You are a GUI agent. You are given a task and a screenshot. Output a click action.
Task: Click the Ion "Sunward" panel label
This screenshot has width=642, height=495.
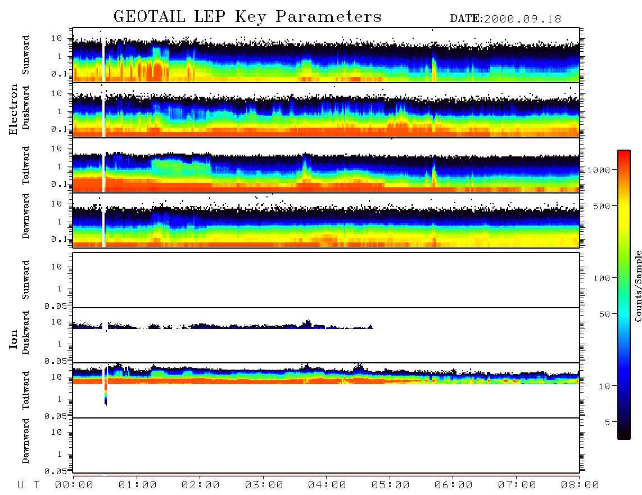[26, 280]
